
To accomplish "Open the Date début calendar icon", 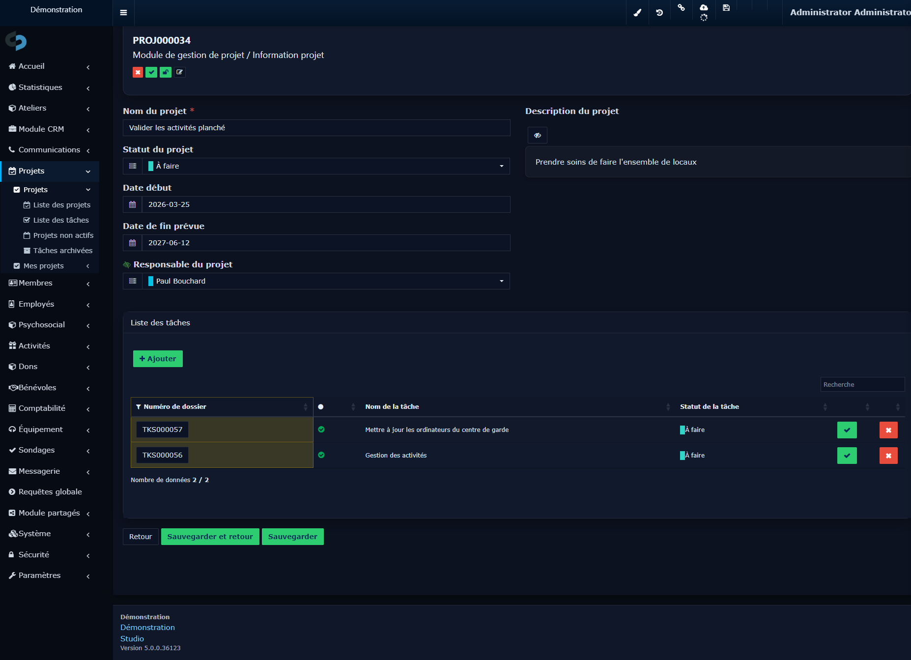I will point(133,204).
